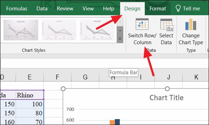Viewport: 209px width, 125px height.
Task: Select the Rhino header cell
Action: 30,95
